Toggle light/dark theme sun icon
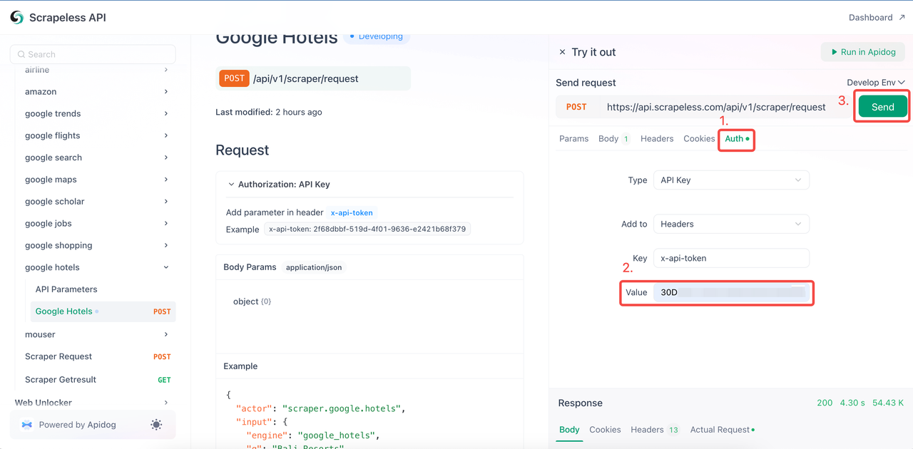The image size is (913, 449). [156, 425]
